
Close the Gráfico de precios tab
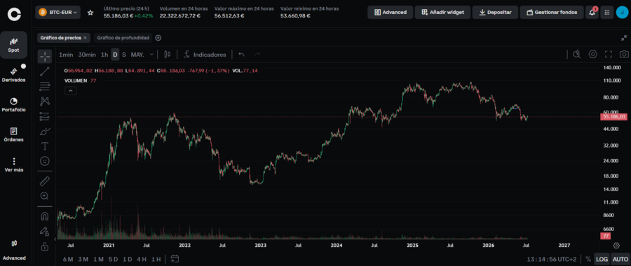pyautogui.click(x=85, y=38)
